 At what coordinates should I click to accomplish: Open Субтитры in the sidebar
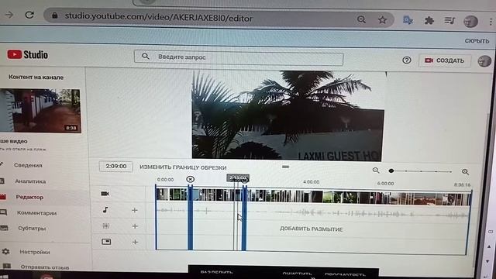pos(32,228)
